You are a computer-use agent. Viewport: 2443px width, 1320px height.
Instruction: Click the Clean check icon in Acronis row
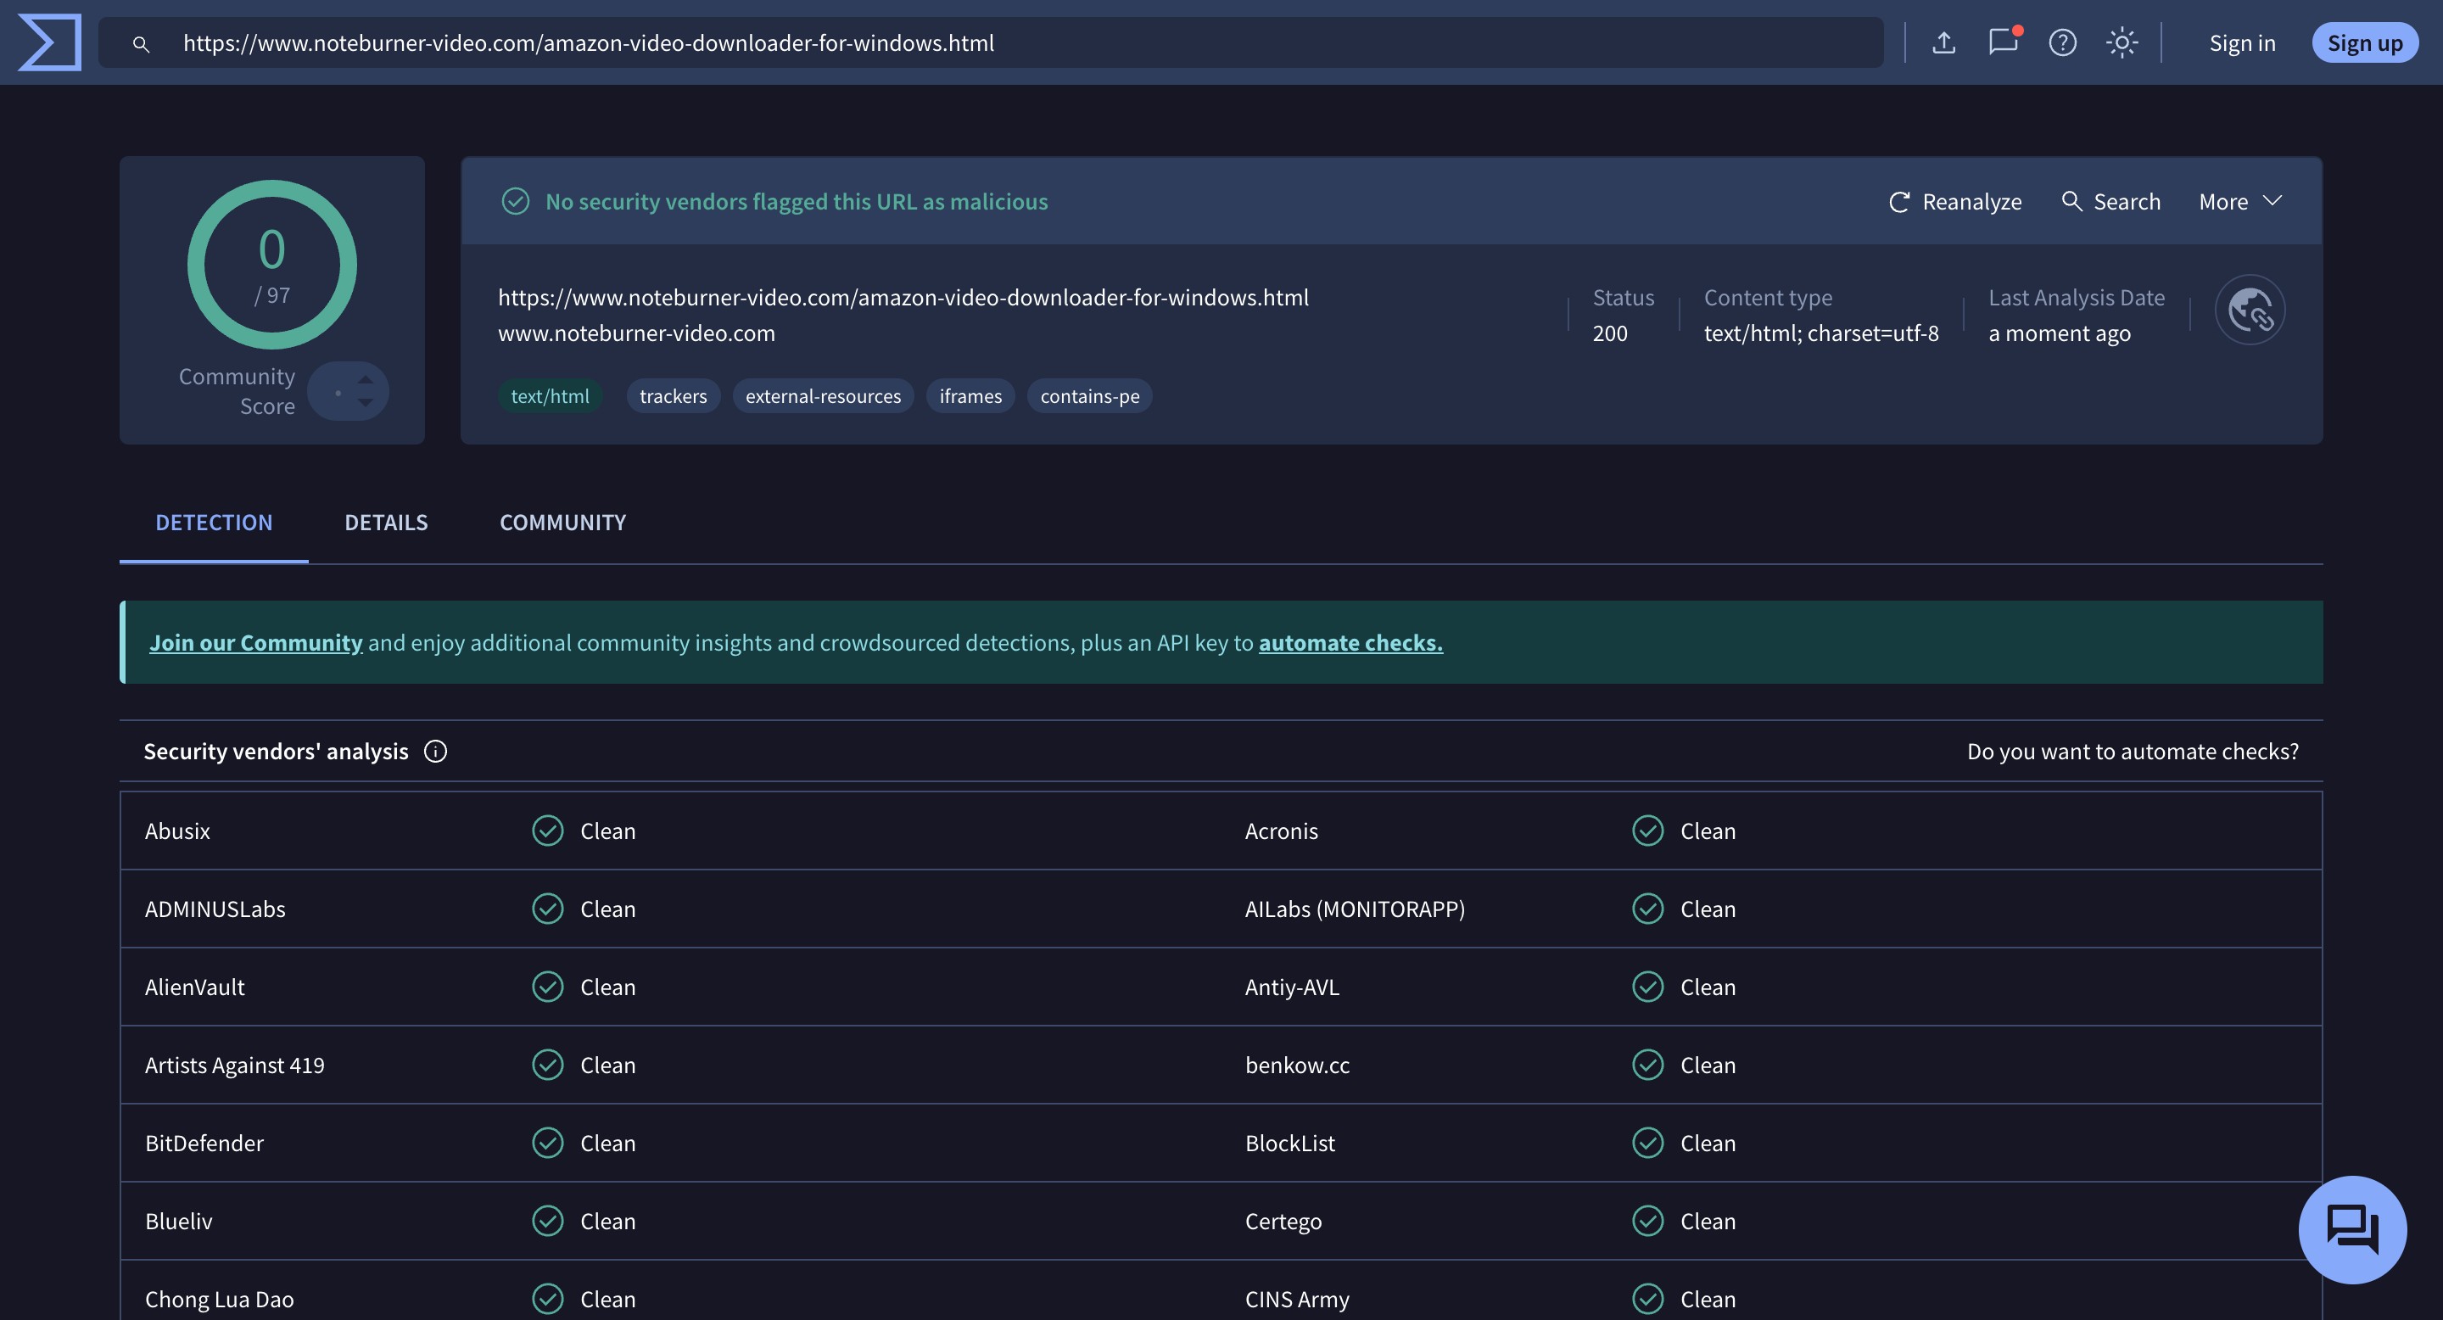coord(1647,831)
